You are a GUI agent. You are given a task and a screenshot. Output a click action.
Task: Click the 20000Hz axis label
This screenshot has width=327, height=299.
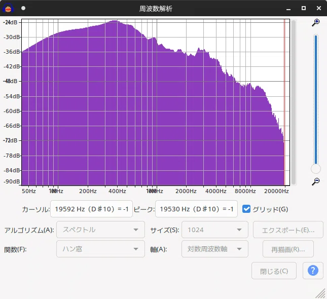tap(276, 191)
